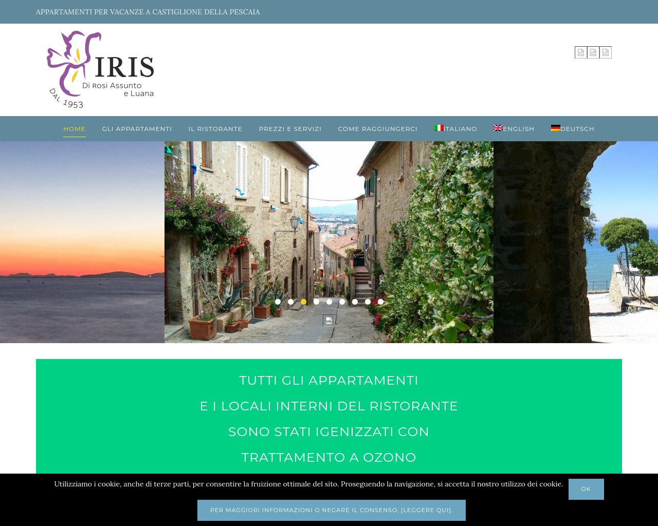Go to the Home menu item
Image resolution: width=658 pixels, height=526 pixels.
point(75,129)
